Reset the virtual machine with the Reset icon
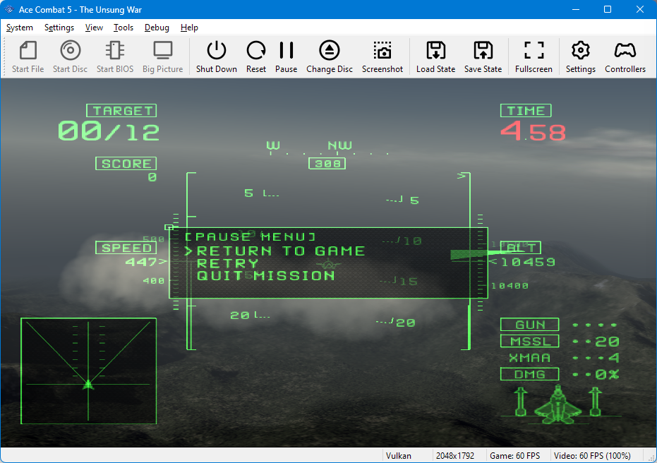The height and width of the screenshot is (463, 657). 256,56
